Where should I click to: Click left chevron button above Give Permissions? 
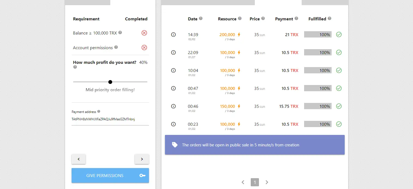click(79, 159)
